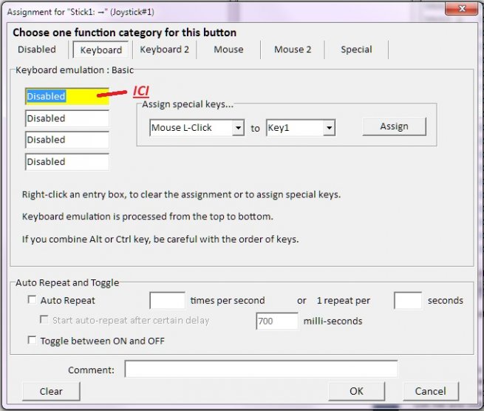
Task: Click the Comment text field
Action: [x=261, y=369]
